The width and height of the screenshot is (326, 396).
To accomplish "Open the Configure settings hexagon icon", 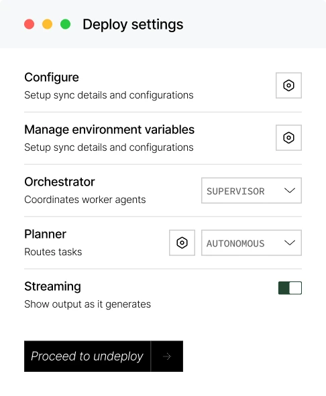I will coord(288,85).
